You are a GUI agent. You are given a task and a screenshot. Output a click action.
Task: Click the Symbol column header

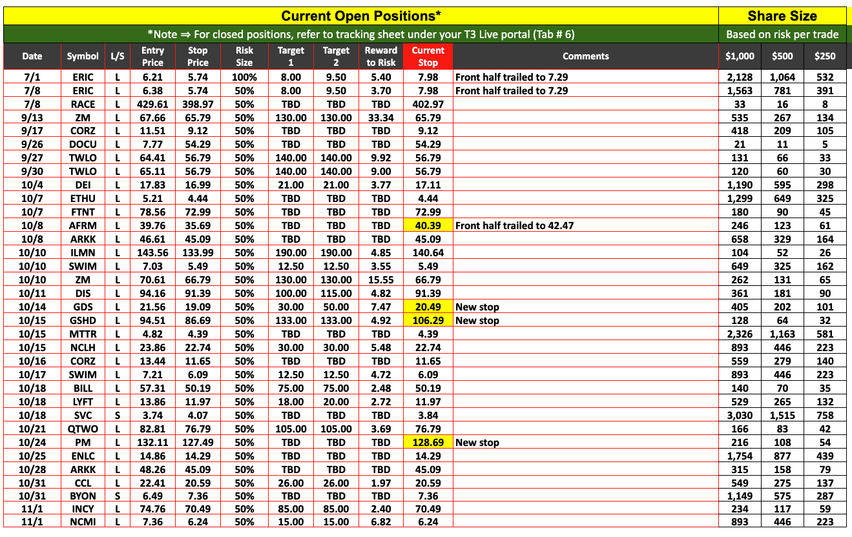pos(83,56)
